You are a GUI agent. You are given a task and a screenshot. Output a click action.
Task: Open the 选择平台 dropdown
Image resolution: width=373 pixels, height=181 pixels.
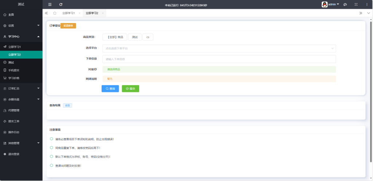point(219,48)
